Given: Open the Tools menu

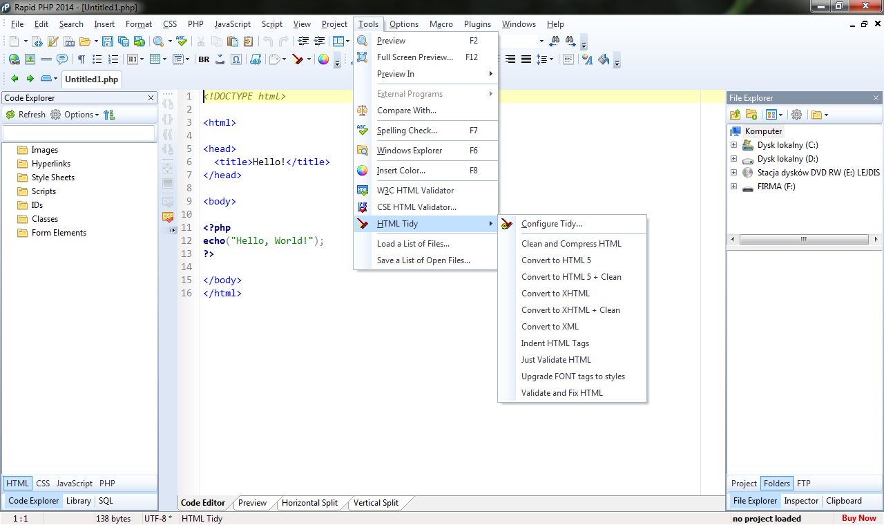Looking at the screenshot, I should 368,24.
